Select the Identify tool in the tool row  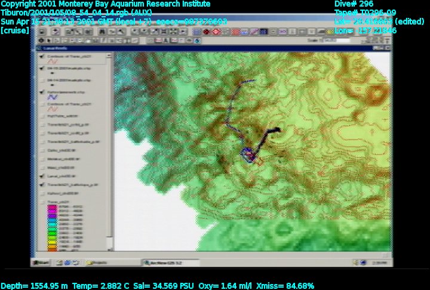click(42, 40)
